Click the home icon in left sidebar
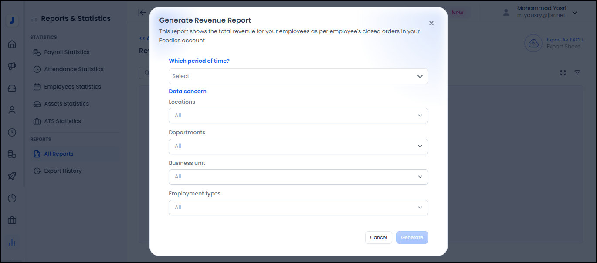 (12, 44)
